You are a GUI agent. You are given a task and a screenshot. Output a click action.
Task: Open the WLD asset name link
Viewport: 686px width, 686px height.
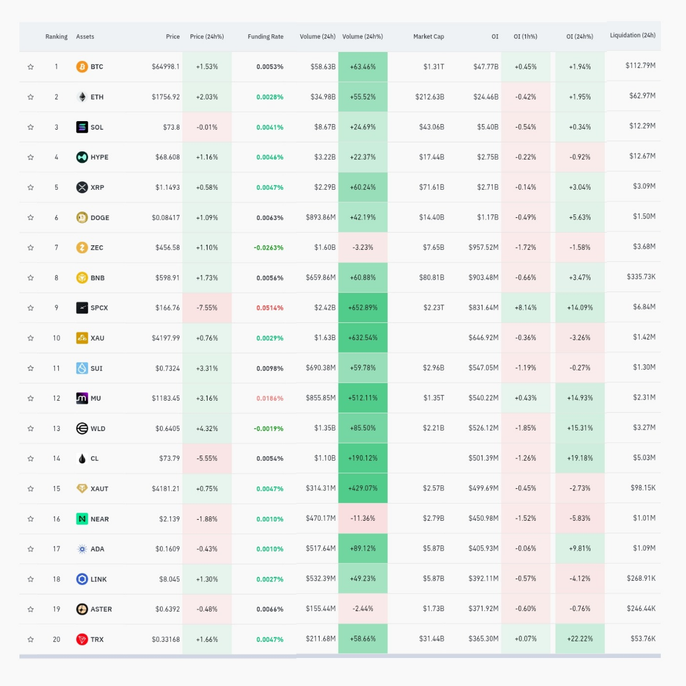click(98, 429)
